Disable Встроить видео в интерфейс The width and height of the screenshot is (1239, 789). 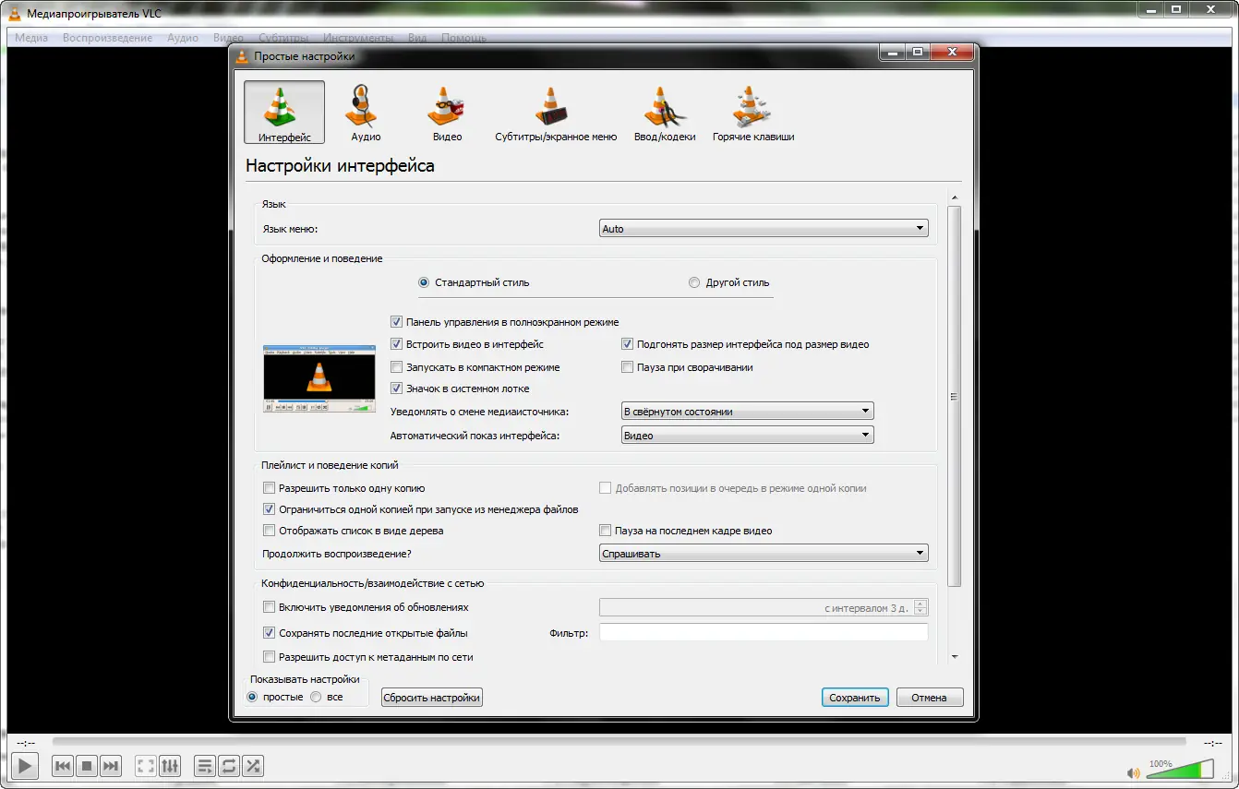pos(396,344)
